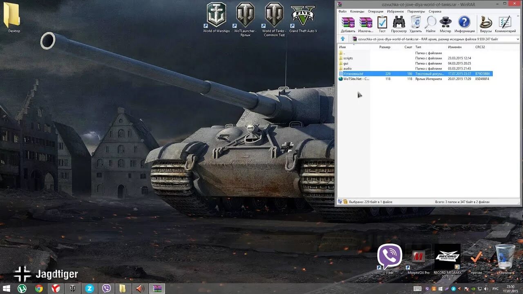The height and width of the screenshot is (294, 523).
Task: Open the World of Tanks taskbar icon
Action: (73, 289)
